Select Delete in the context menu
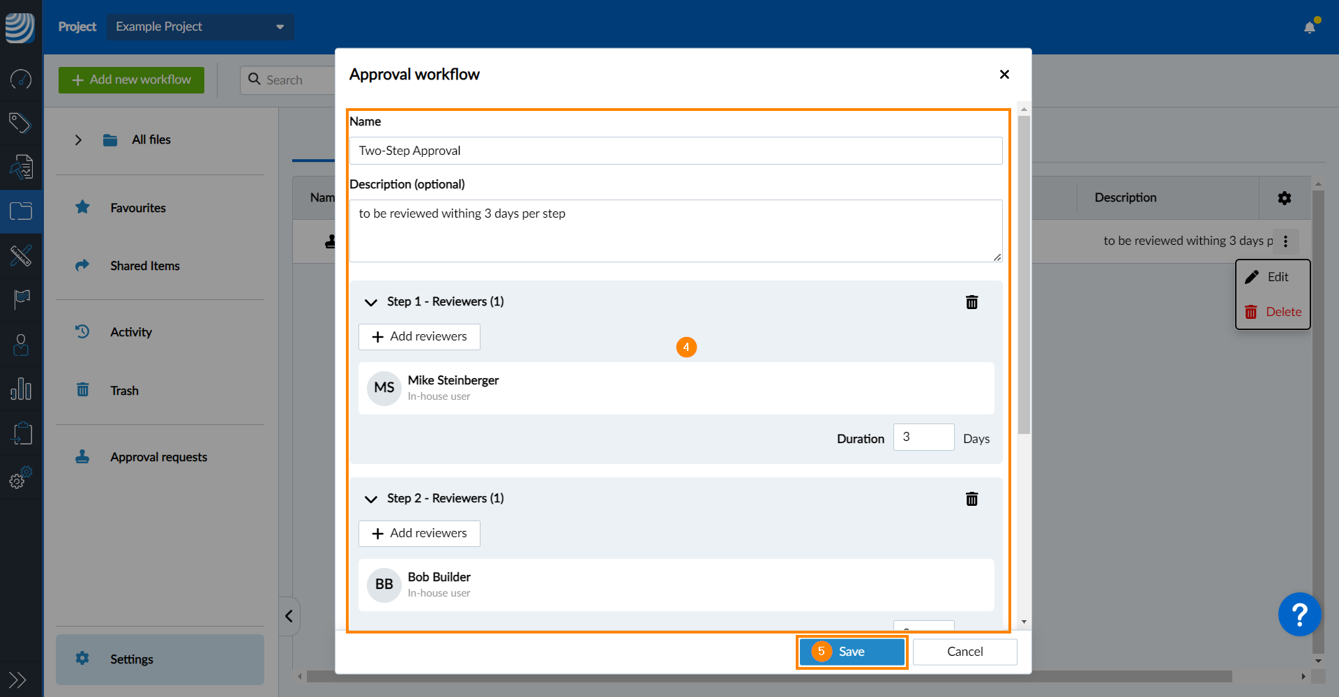The height and width of the screenshot is (697, 1339). (x=1273, y=312)
